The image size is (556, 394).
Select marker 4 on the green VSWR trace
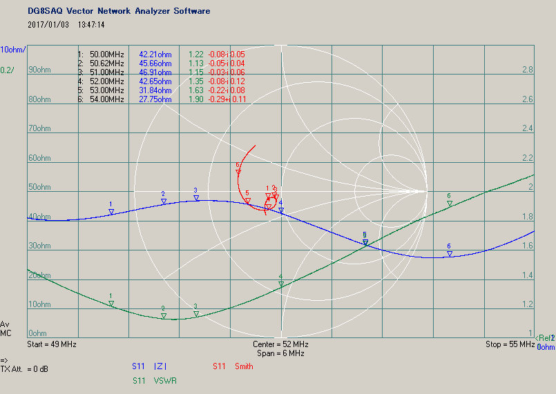click(281, 284)
